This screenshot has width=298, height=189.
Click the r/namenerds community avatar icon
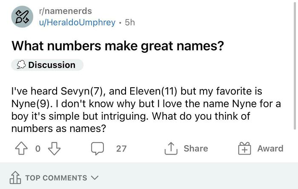click(x=23, y=17)
